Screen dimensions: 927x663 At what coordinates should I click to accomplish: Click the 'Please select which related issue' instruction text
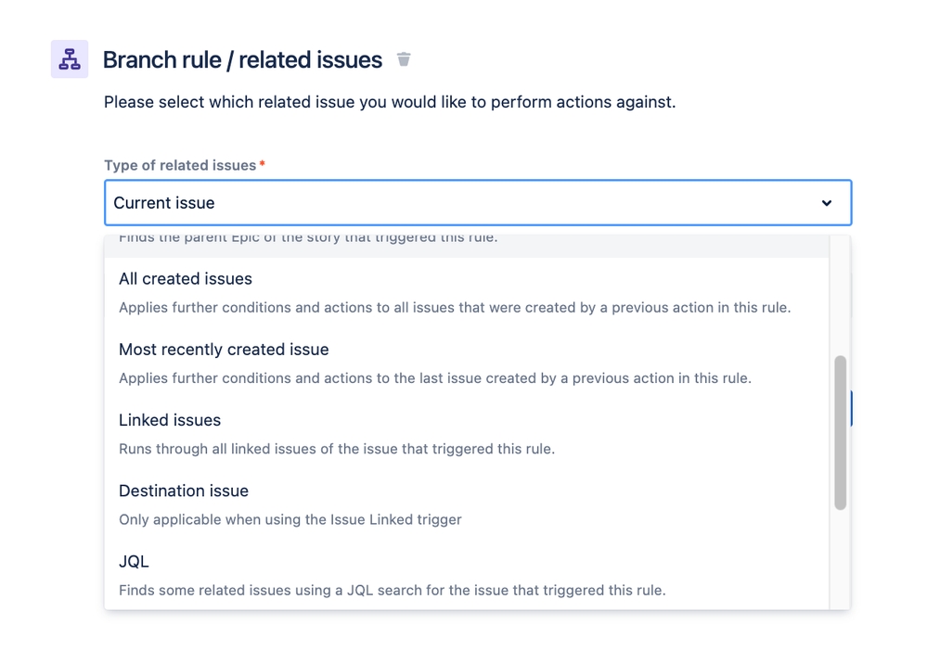tap(390, 102)
